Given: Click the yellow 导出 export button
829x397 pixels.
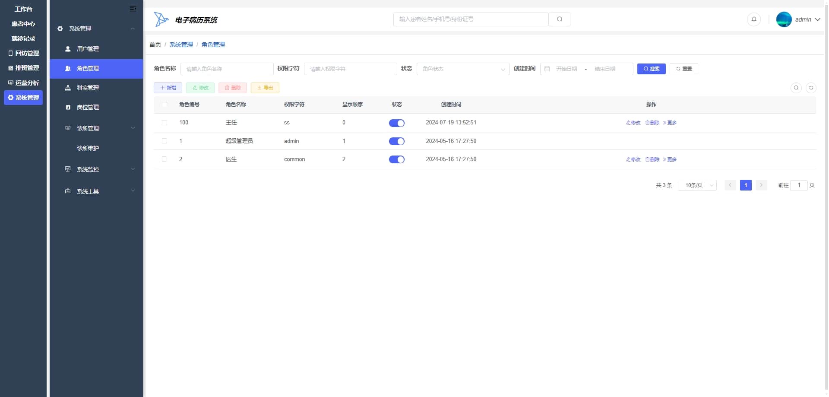Looking at the screenshot, I should pyautogui.click(x=265, y=88).
